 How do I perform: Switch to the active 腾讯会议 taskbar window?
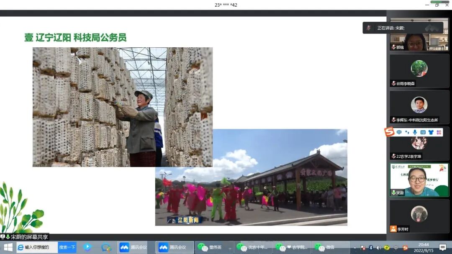point(174,247)
